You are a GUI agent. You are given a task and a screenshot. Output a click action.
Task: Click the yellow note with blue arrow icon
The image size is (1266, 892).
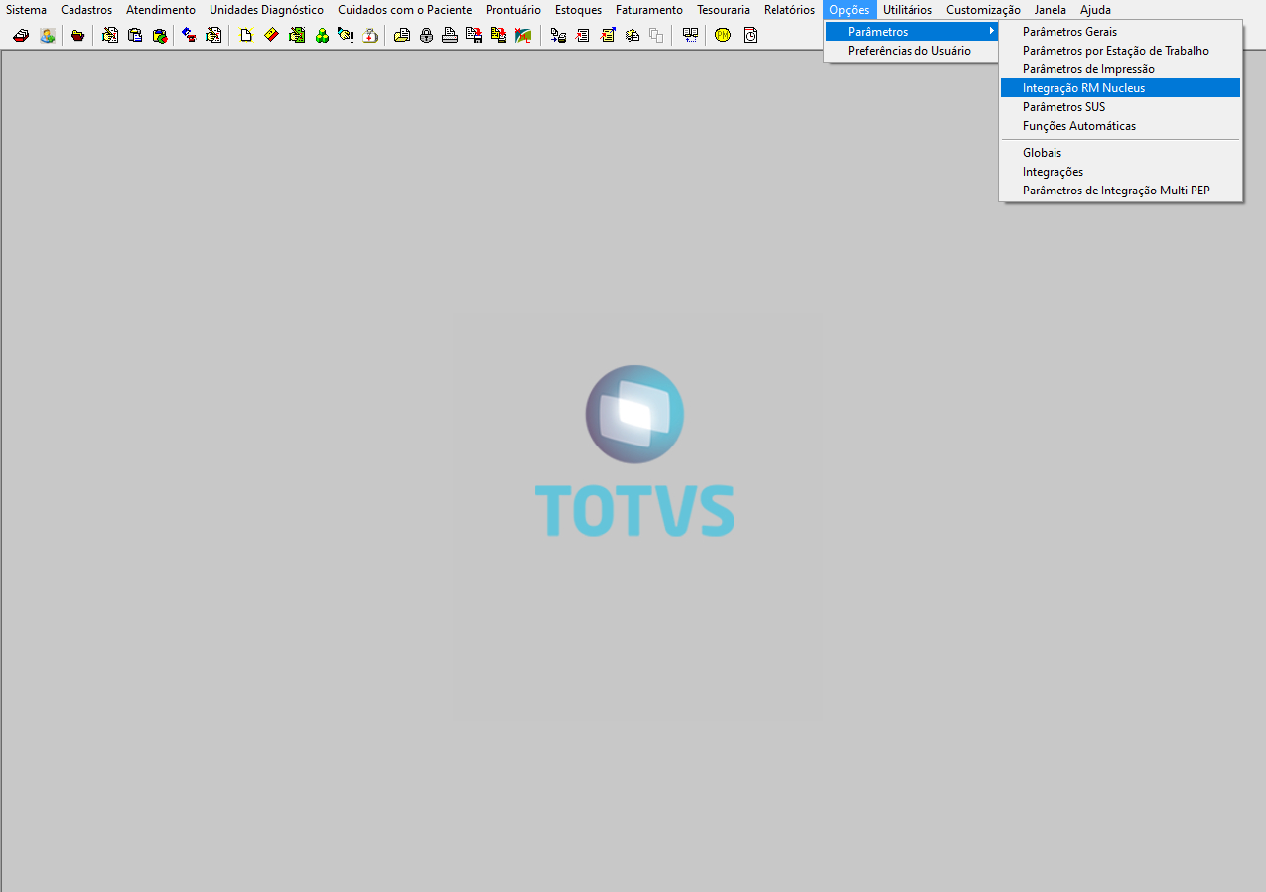[607, 35]
